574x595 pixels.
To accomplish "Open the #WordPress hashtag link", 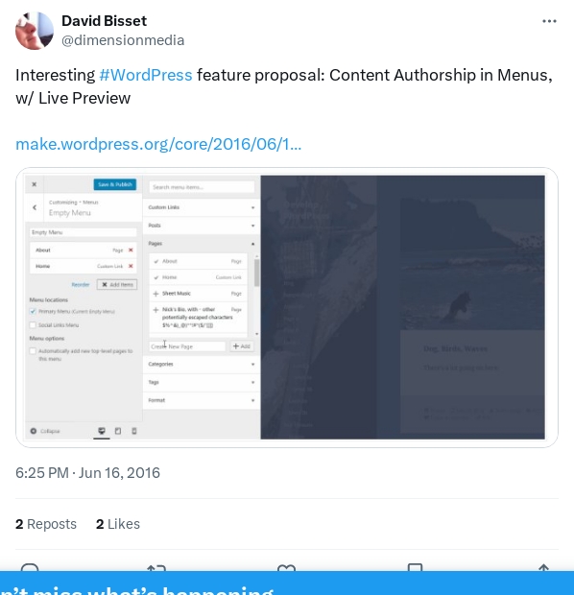I will [146, 75].
